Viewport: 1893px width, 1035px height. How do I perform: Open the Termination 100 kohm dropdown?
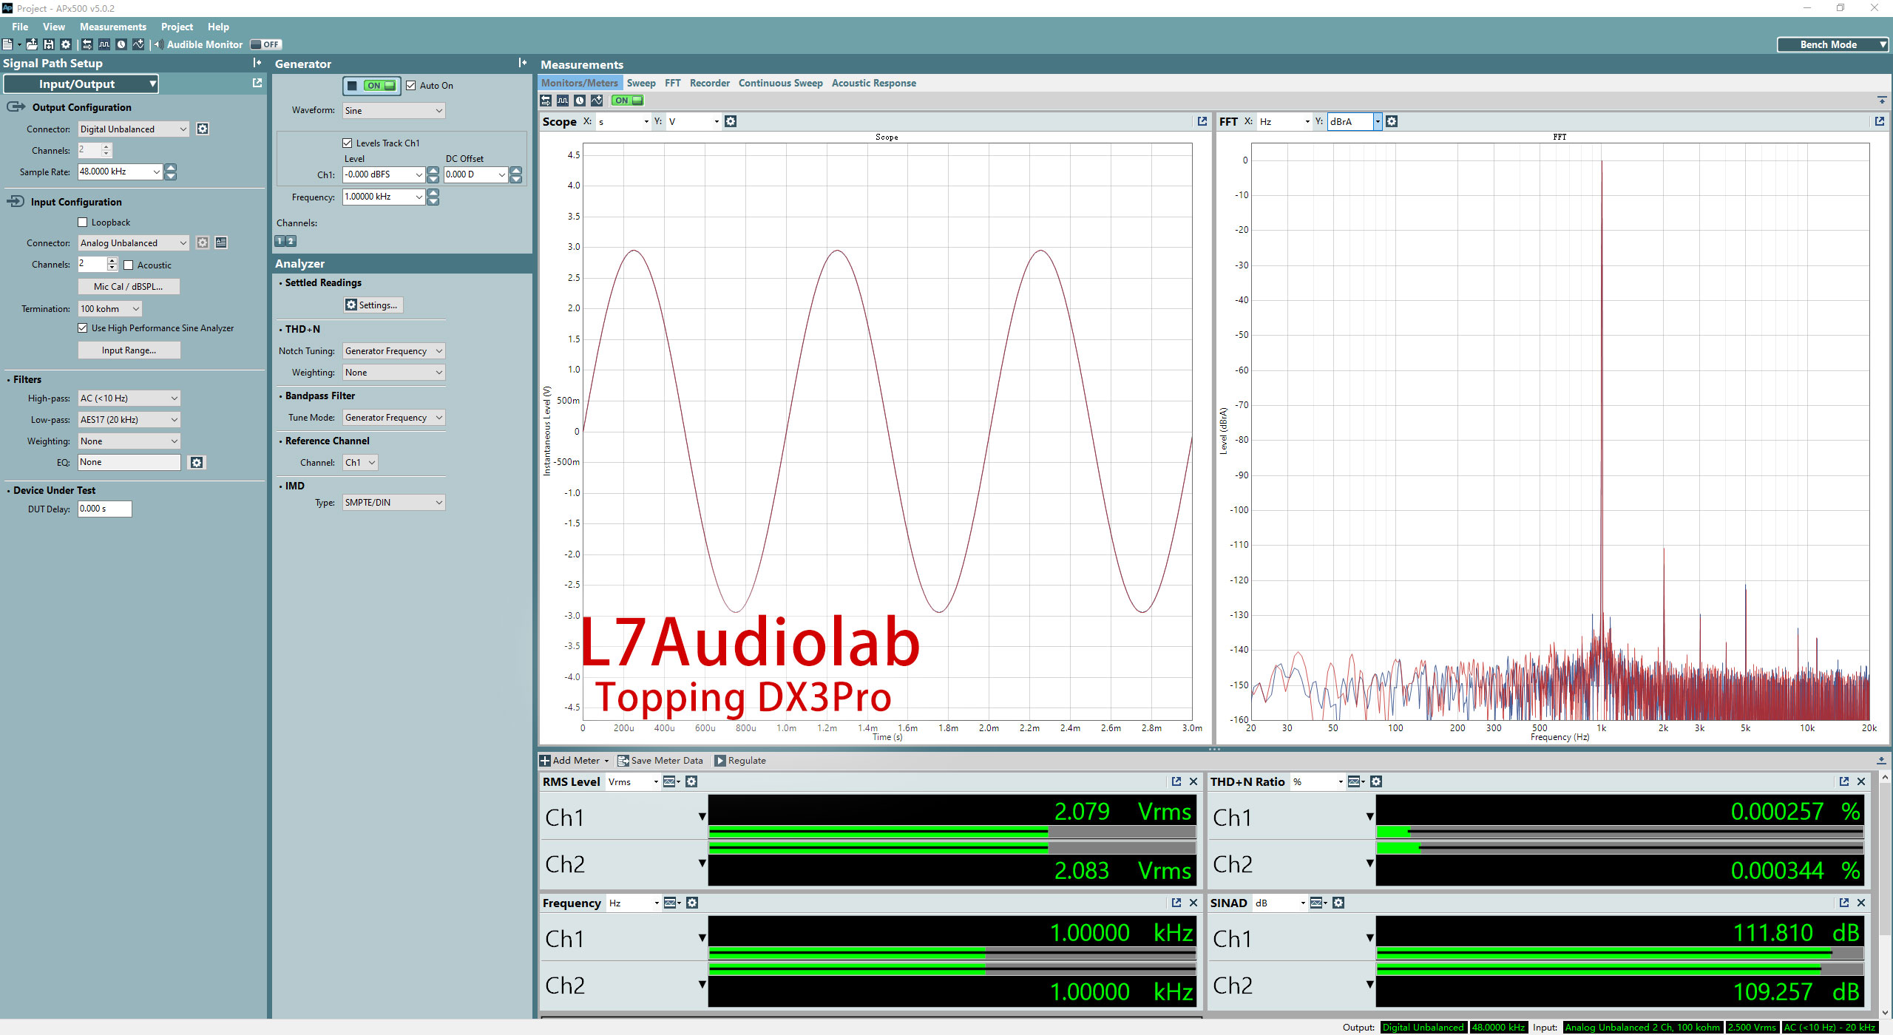click(109, 309)
